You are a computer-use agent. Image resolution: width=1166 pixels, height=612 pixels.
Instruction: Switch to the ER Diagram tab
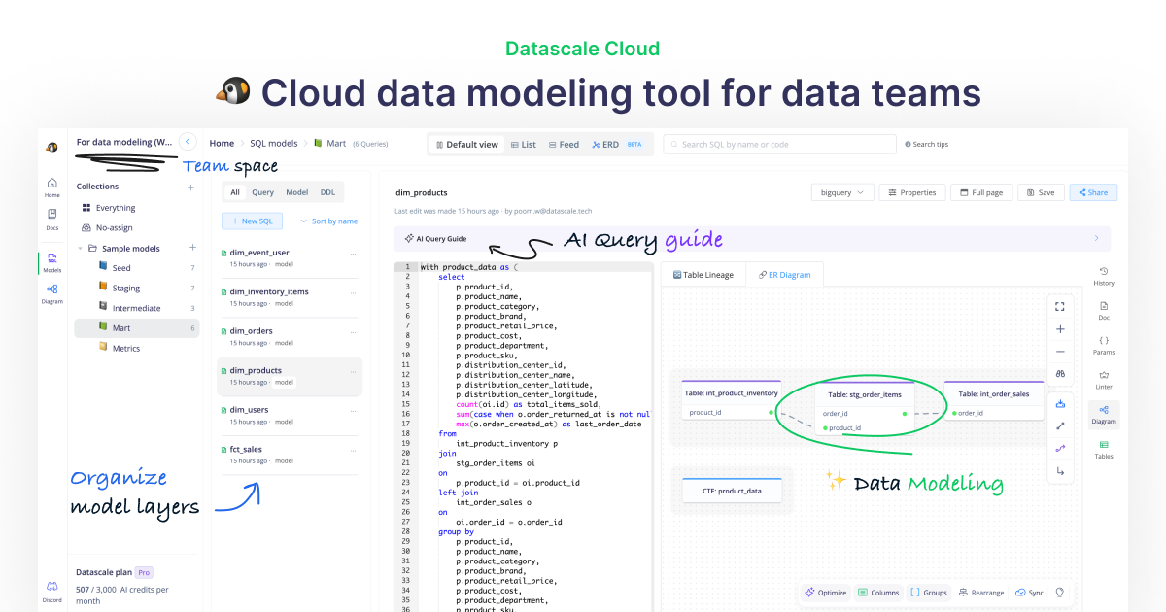(x=783, y=275)
